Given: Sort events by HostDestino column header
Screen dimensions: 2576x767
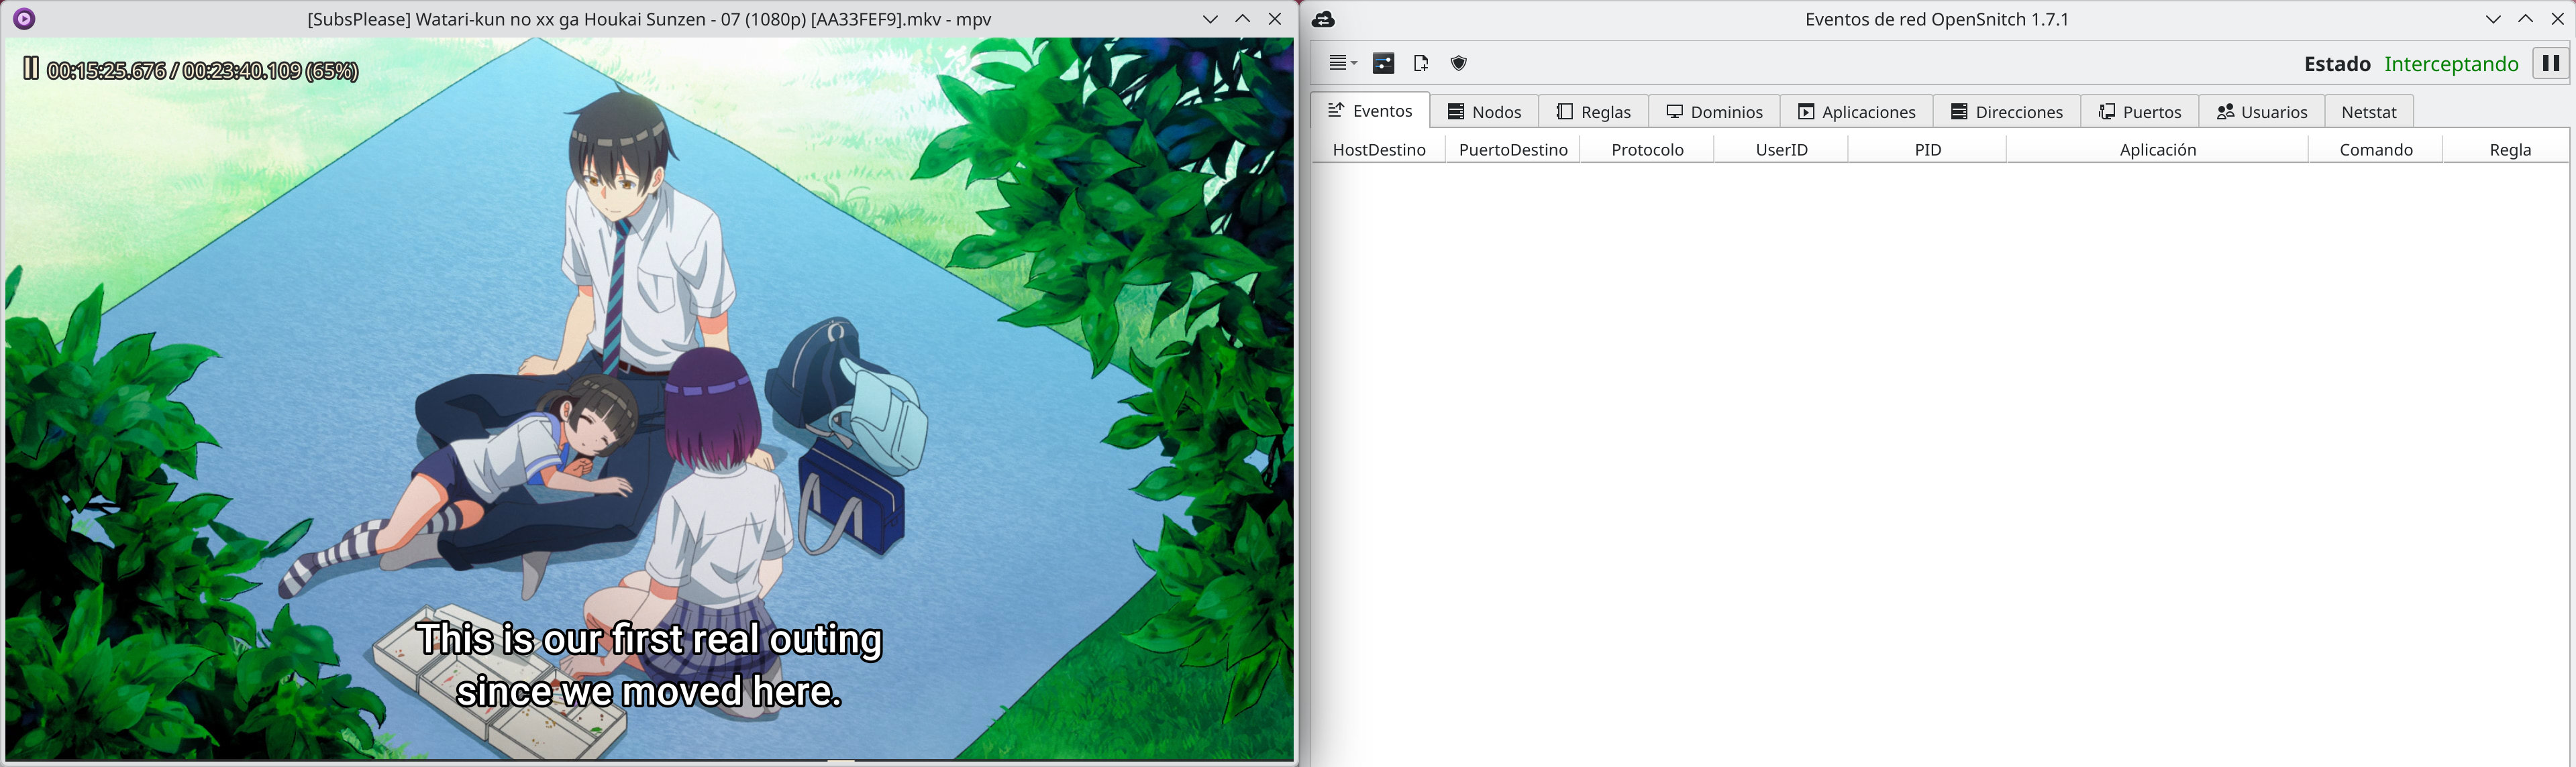Looking at the screenshot, I should pos(1378,150).
